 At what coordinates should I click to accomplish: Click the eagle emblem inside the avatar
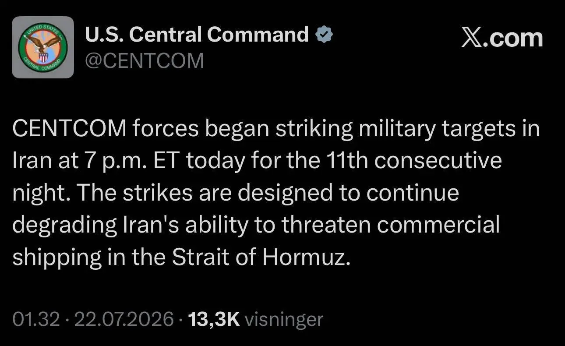[x=43, y=46]
